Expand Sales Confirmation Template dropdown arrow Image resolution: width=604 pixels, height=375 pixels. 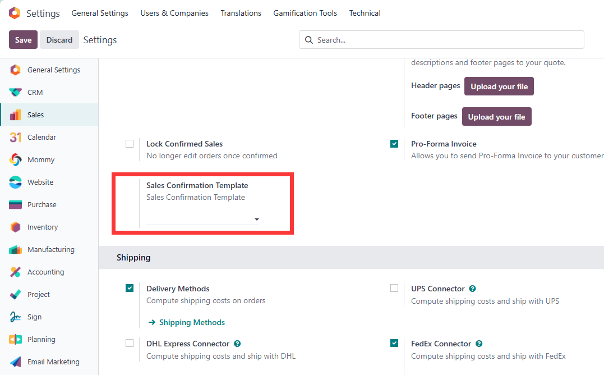coord(256,219)
